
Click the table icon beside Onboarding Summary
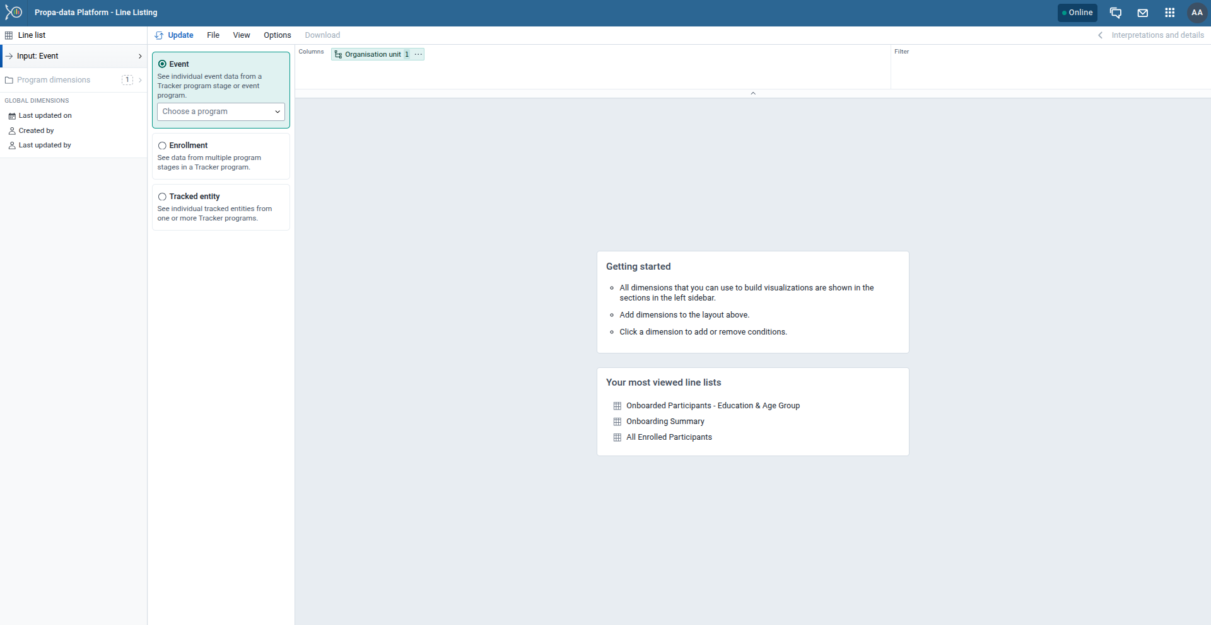617,421
